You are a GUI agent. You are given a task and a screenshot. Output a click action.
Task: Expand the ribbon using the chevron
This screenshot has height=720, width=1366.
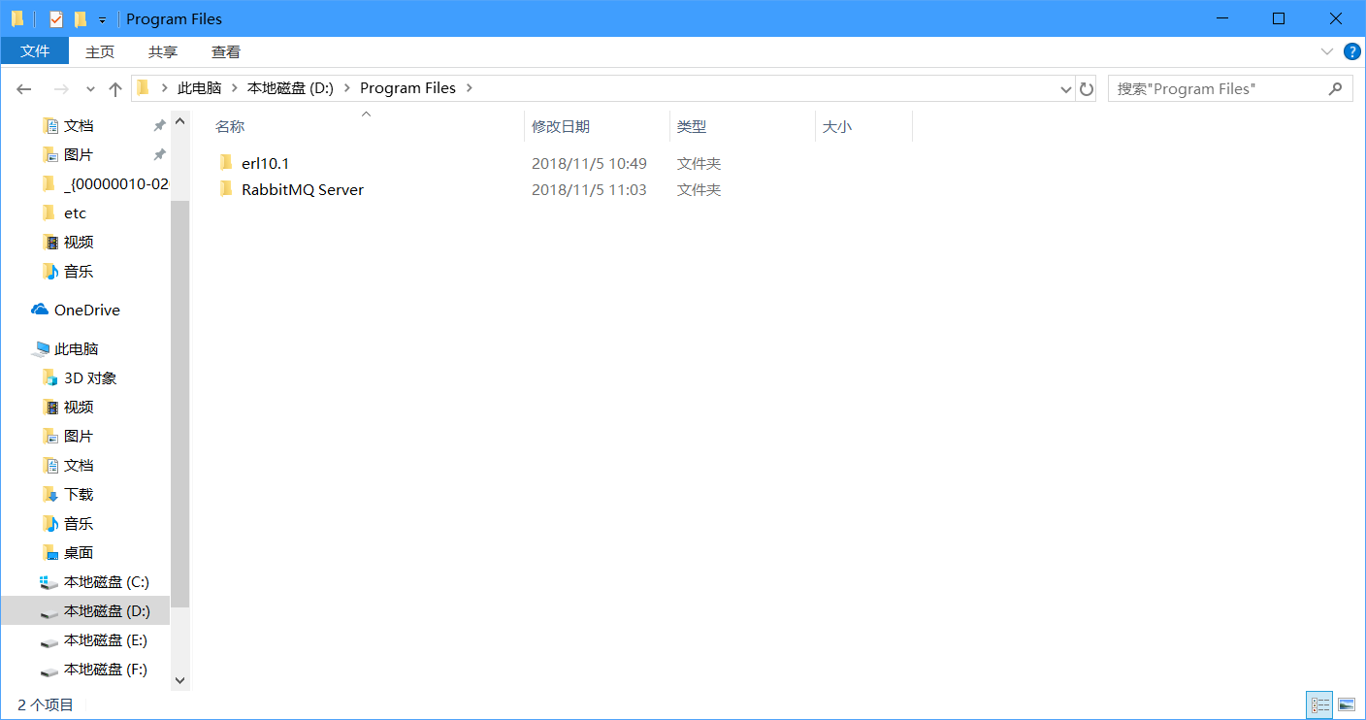[1326, 51]
